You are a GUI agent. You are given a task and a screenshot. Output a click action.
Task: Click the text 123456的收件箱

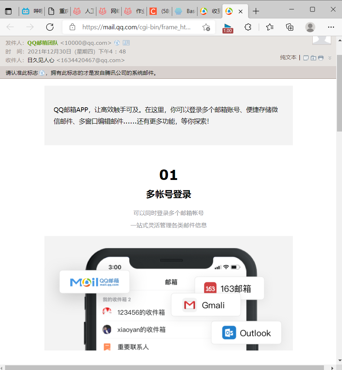coord(141,312)
